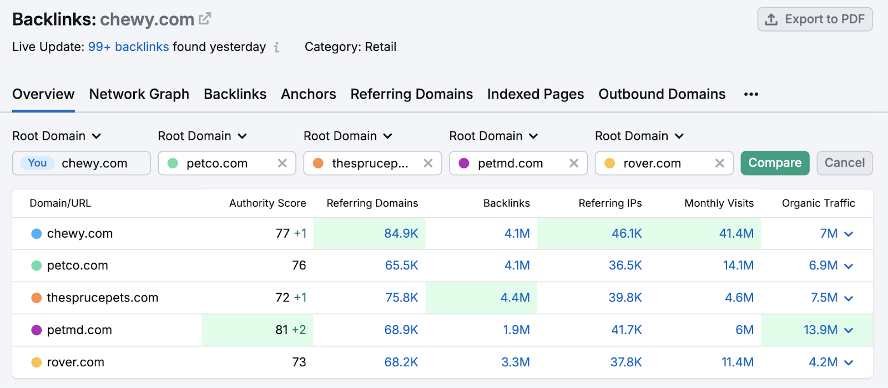Open rover.com backlinks 3.3M value

pyautogui.click(x=516, y=362)
